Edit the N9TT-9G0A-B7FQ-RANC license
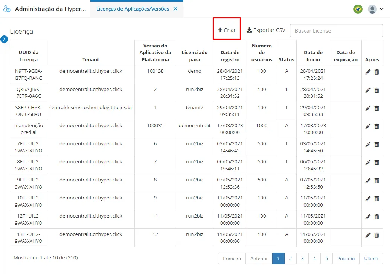 click(368, 72)
